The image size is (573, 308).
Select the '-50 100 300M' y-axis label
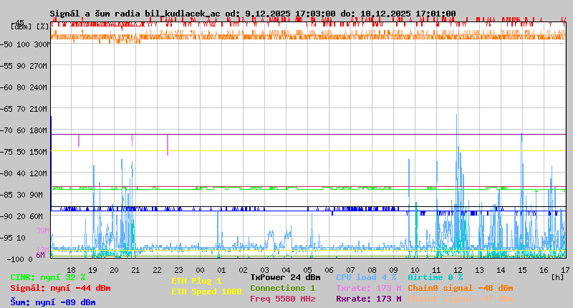[x=25, y=44]
